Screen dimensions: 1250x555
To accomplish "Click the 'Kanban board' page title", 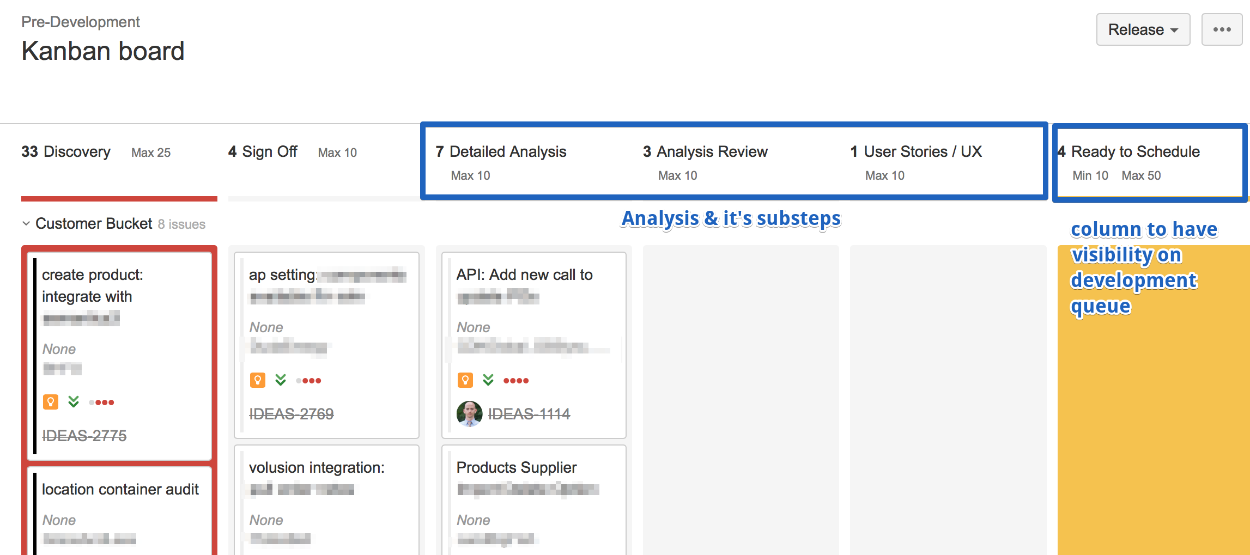I will pos(103,51).
